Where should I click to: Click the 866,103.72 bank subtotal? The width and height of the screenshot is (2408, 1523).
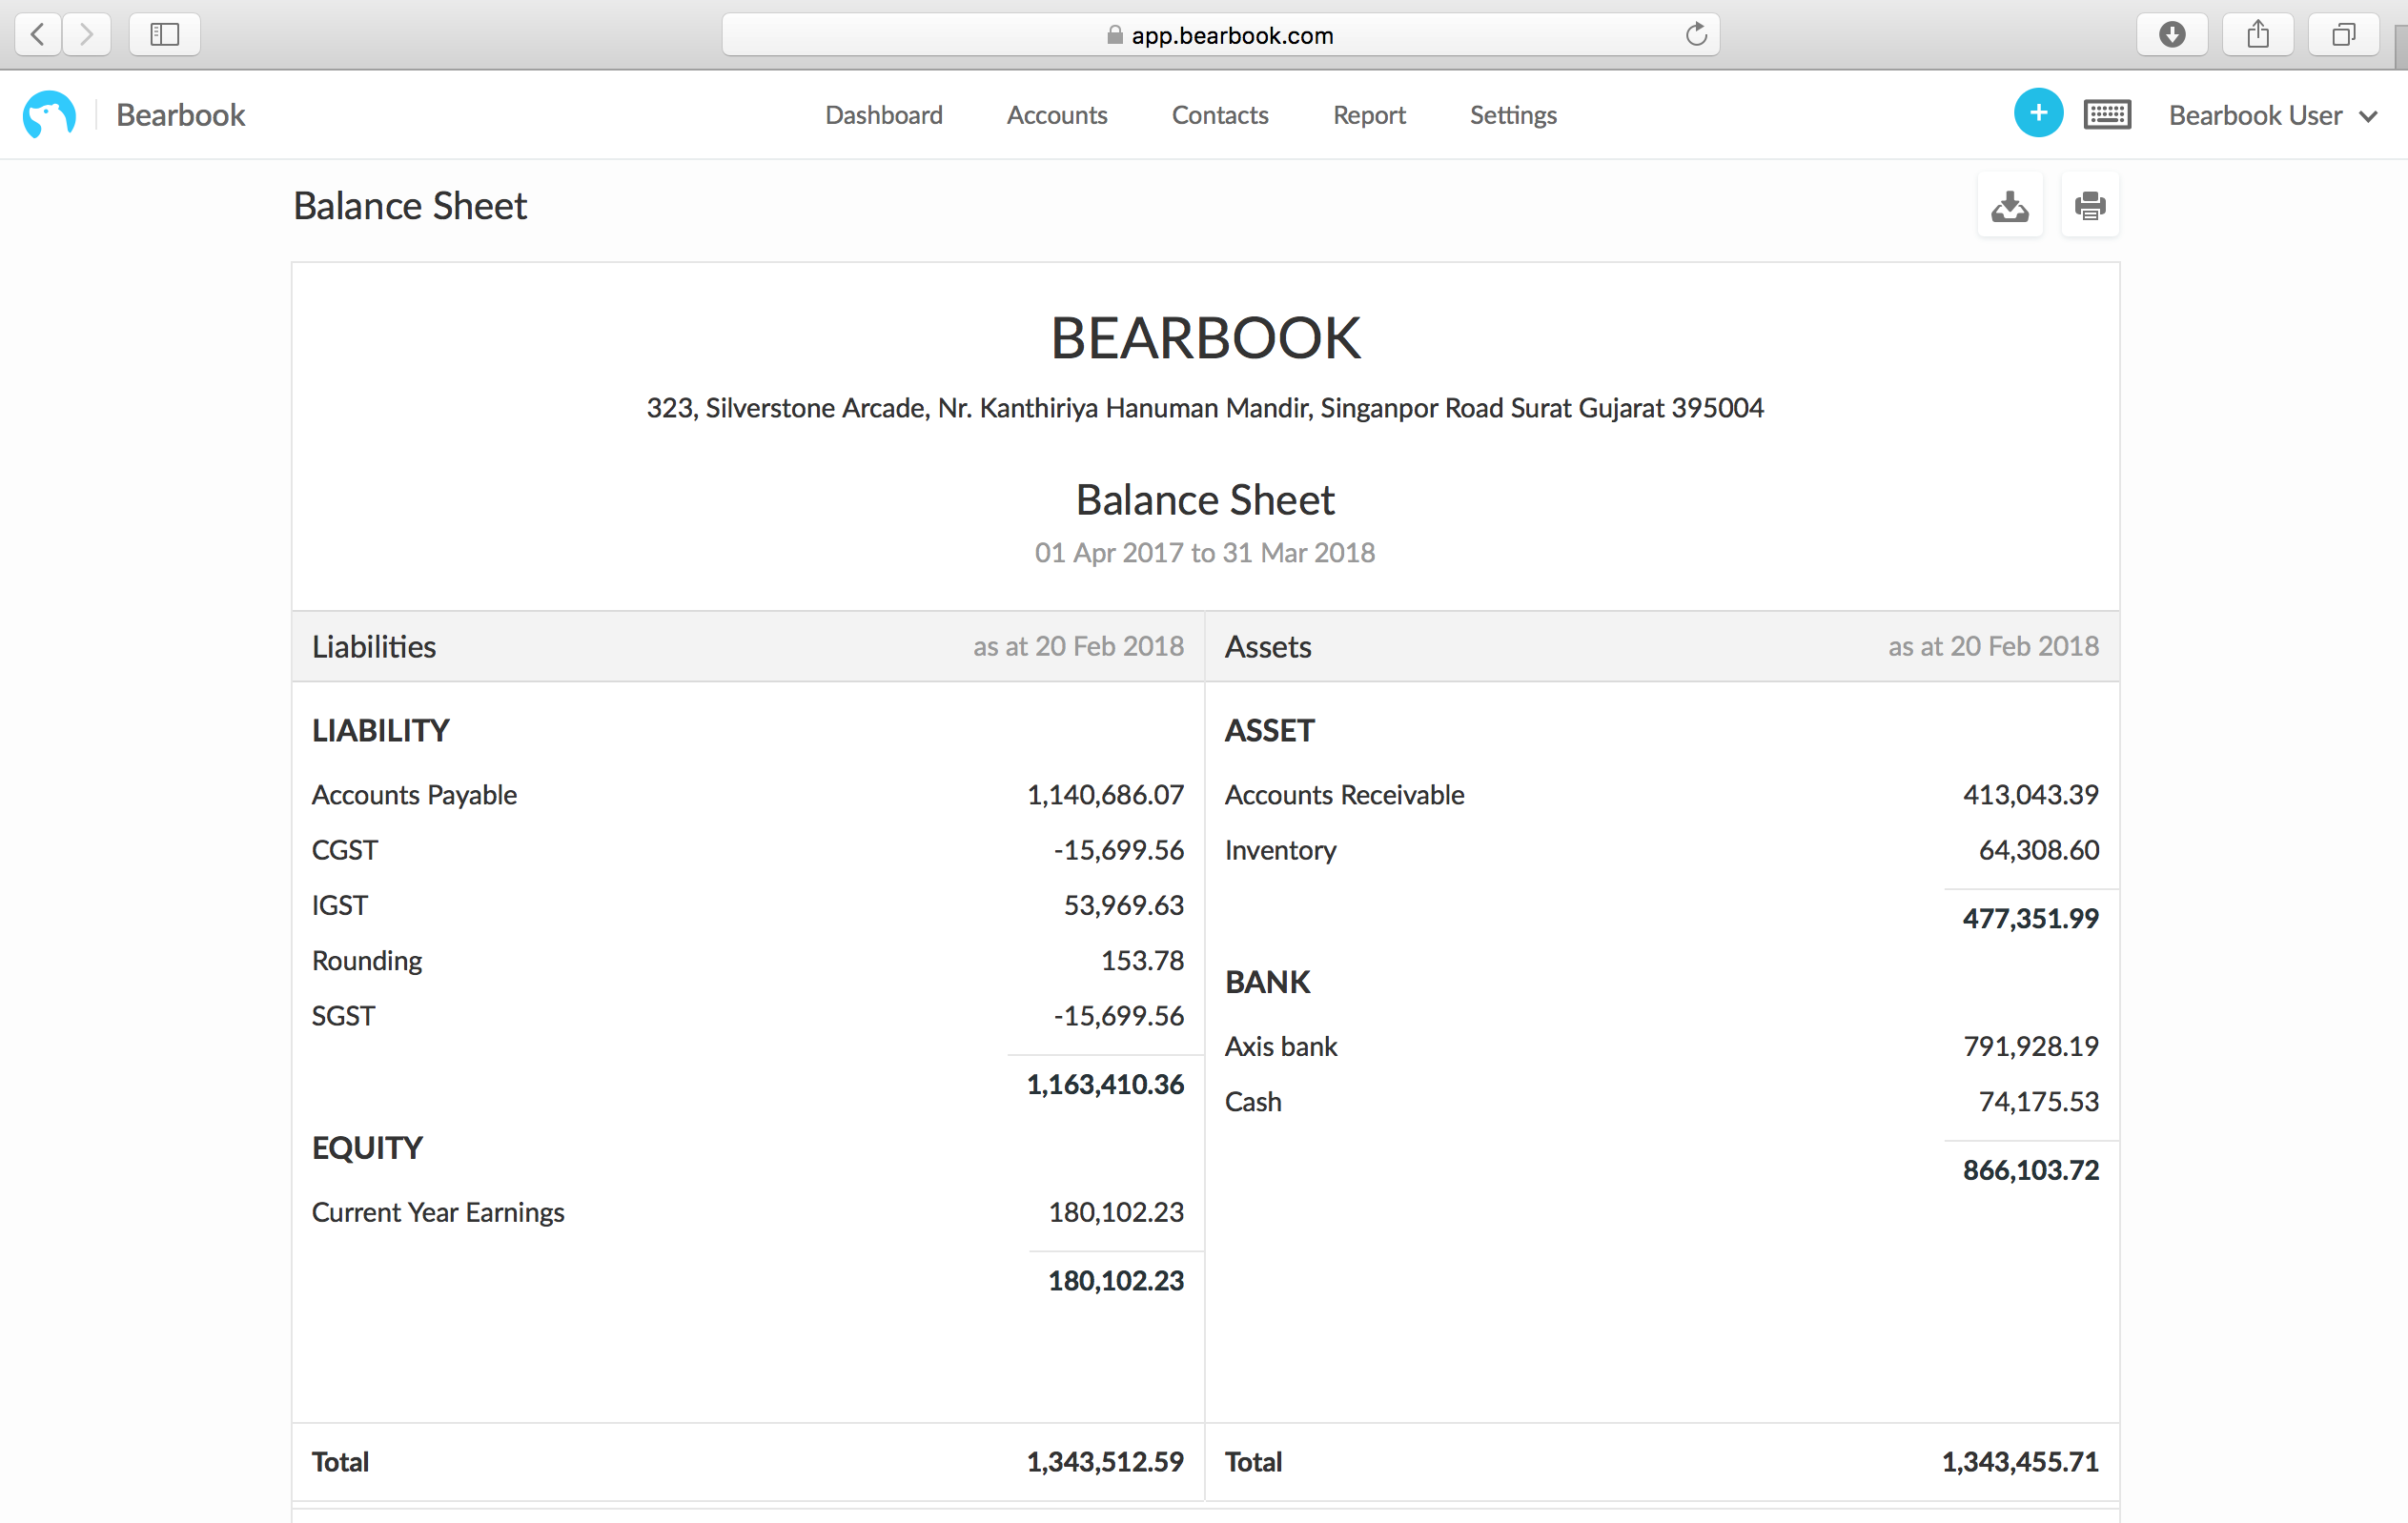click(x=2030, y=1170)
